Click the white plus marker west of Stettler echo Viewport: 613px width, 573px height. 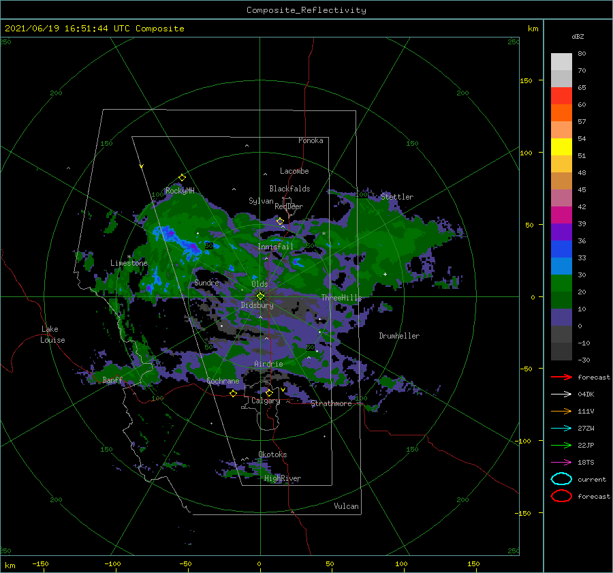(x=385, y=274)
